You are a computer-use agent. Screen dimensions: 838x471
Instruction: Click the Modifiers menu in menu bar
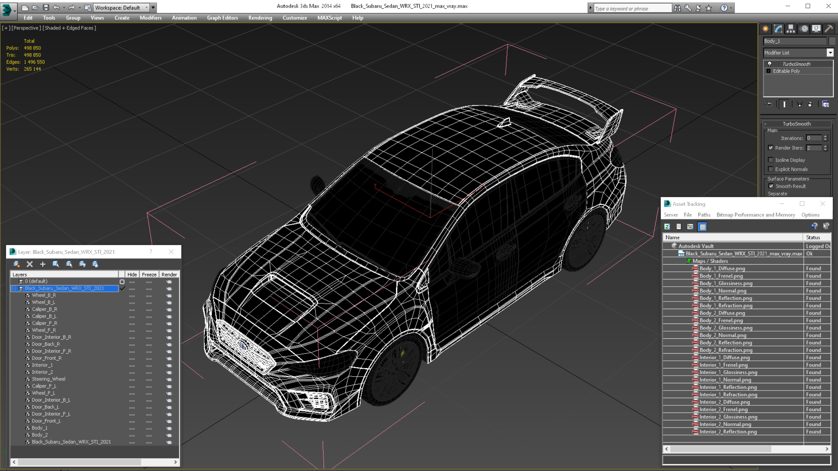(150, 18)
